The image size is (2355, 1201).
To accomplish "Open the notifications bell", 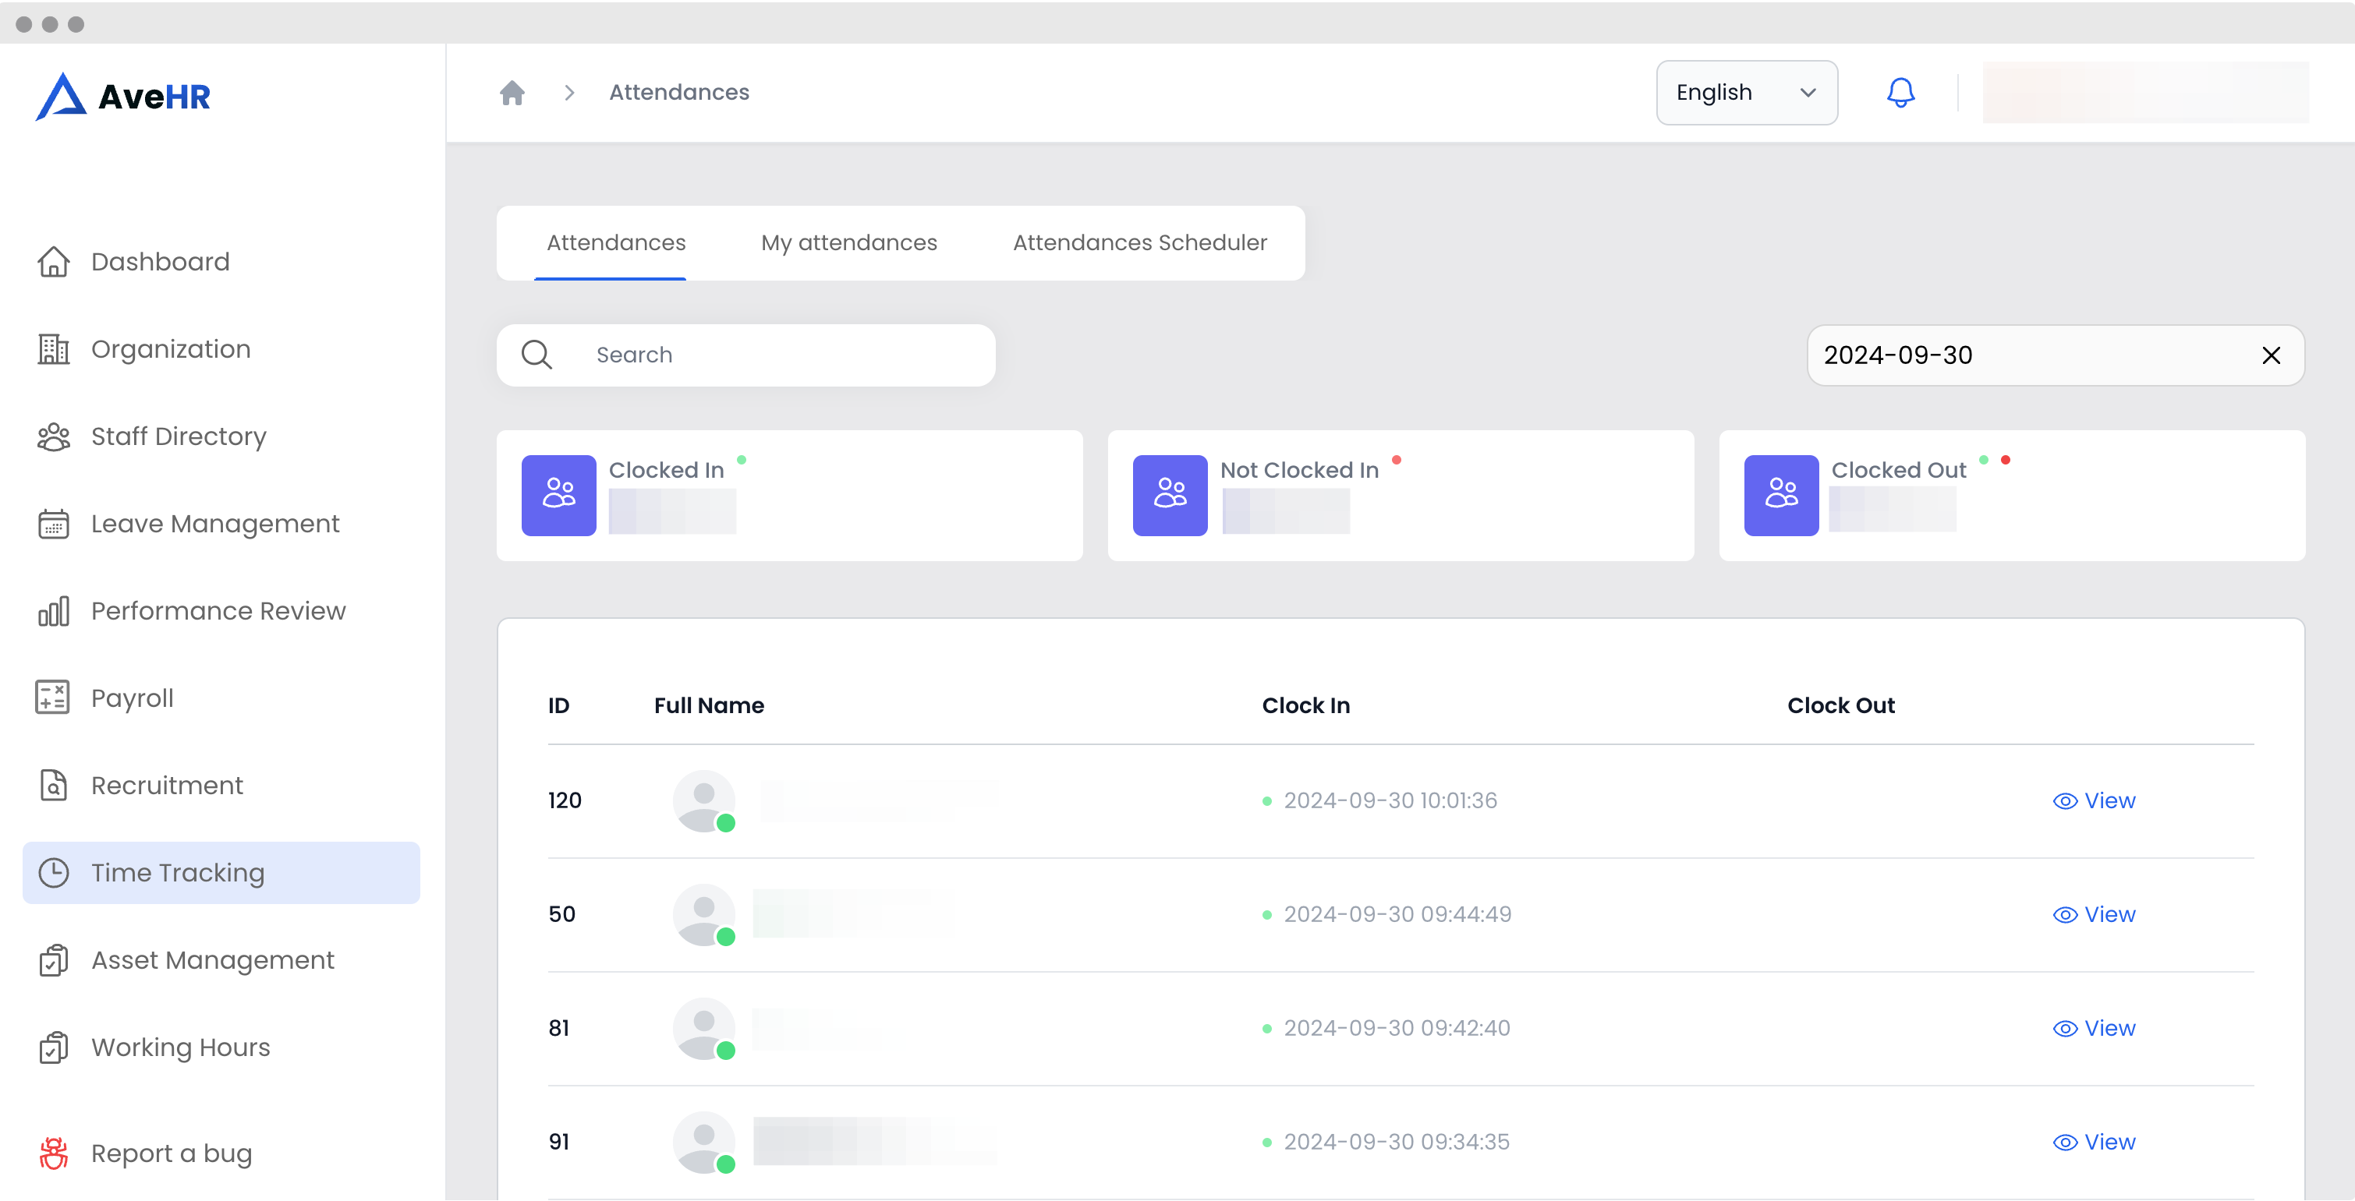I will pos(1900,92).
